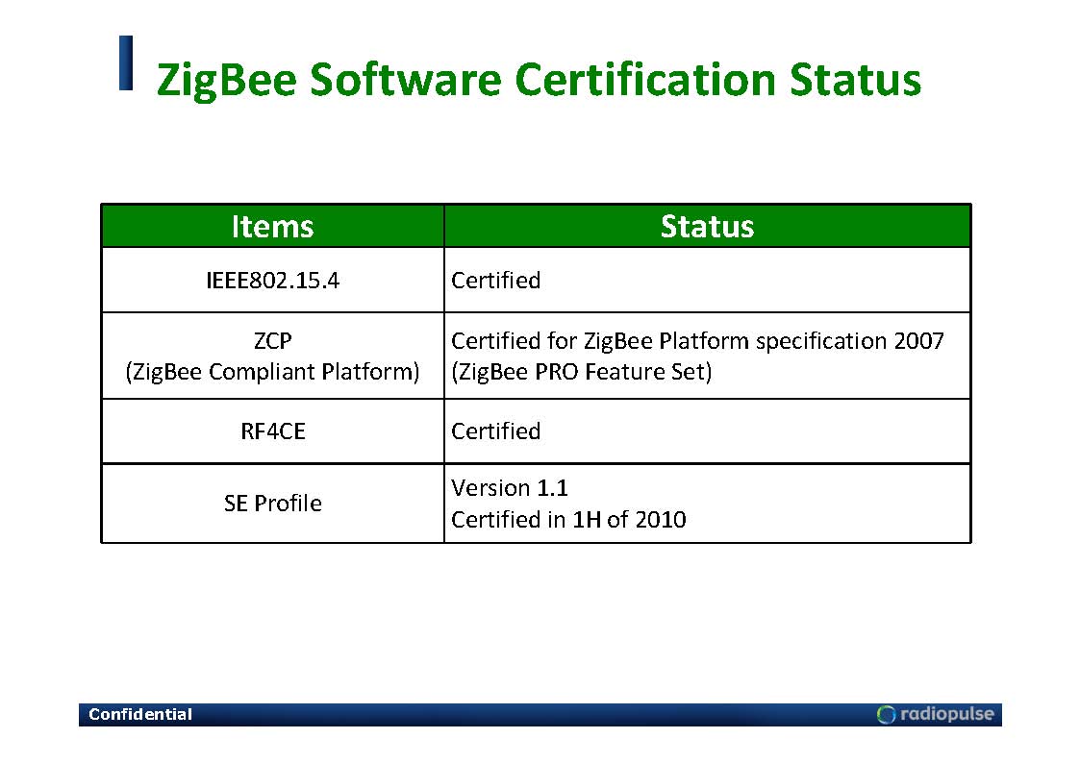The image size is (1080, 763).
Task: Select the SE Profile cell
Action: click(272, 504)
